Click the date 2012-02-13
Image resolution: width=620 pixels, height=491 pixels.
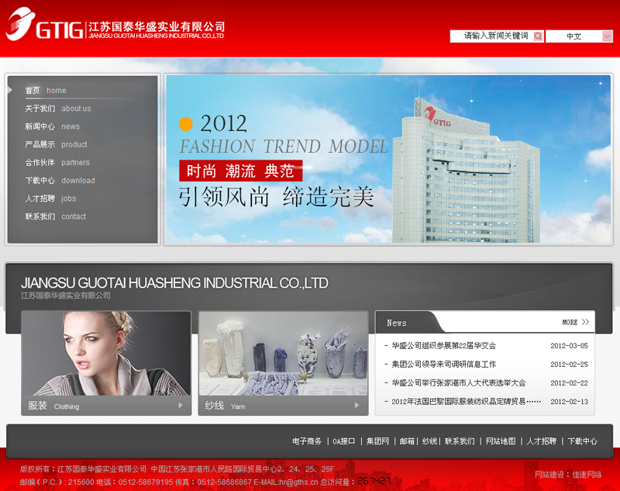(x=569, y=402)
